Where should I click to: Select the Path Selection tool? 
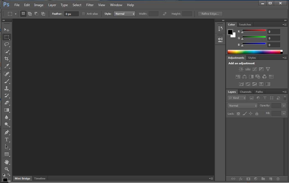coord(7,147)
